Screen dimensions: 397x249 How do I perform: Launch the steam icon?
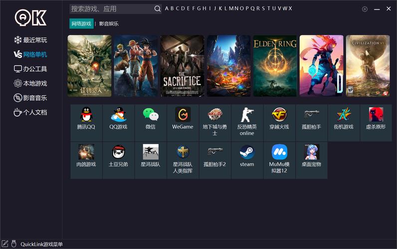pyautogui.click(x=247, y=152)
